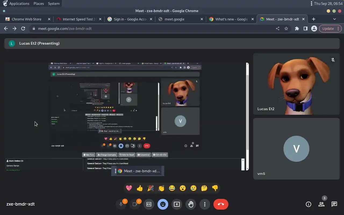Switch to the Sign in - Google Accounts tab
The width and height of the screenshot is (344, 215).
[x=130, y=19]
